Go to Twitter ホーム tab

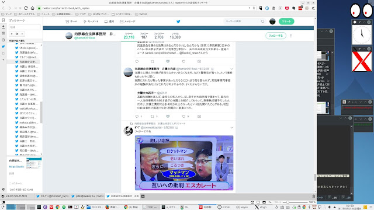[71, 22]
